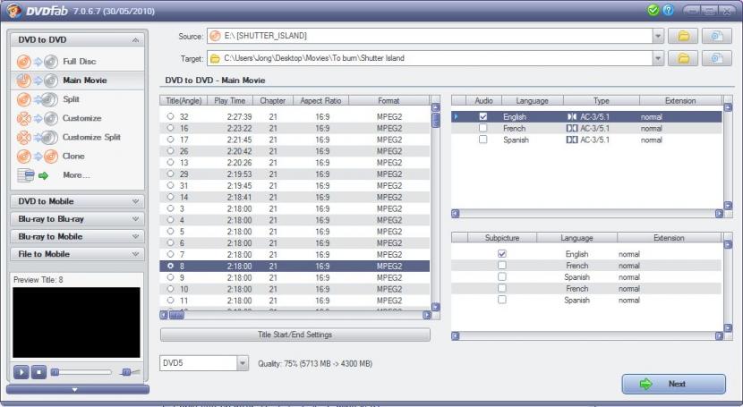
Task: Uncheck the English subpicture checkbox
Action: pos(501,254)
